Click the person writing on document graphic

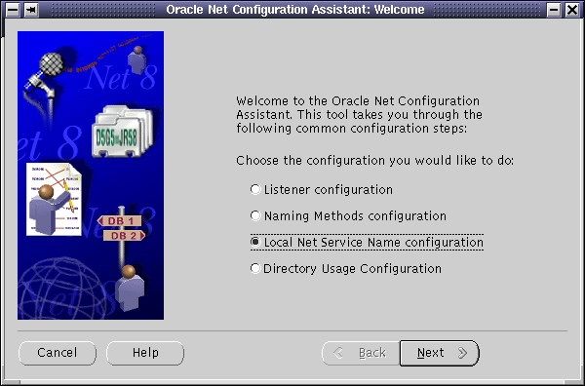coord(54,200)
